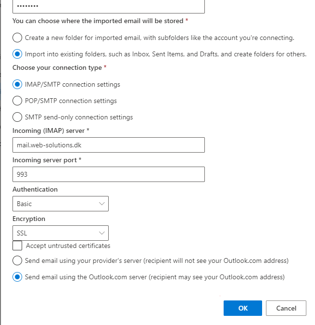Screen dimensions: 315x325
Task: Confirm settings with the OK button
Action: (243, 308)
